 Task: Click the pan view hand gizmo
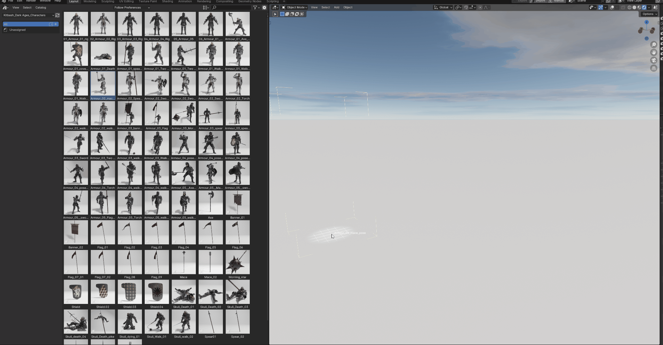654,52
